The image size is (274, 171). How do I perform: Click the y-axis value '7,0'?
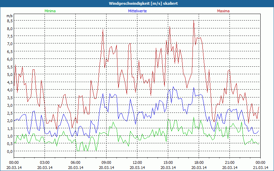point(10,44)
